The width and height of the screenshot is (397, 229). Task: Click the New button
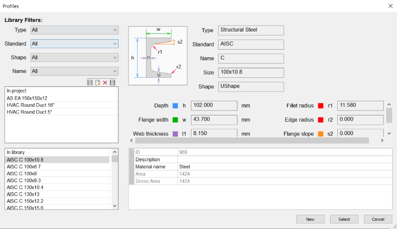point(311,219)
